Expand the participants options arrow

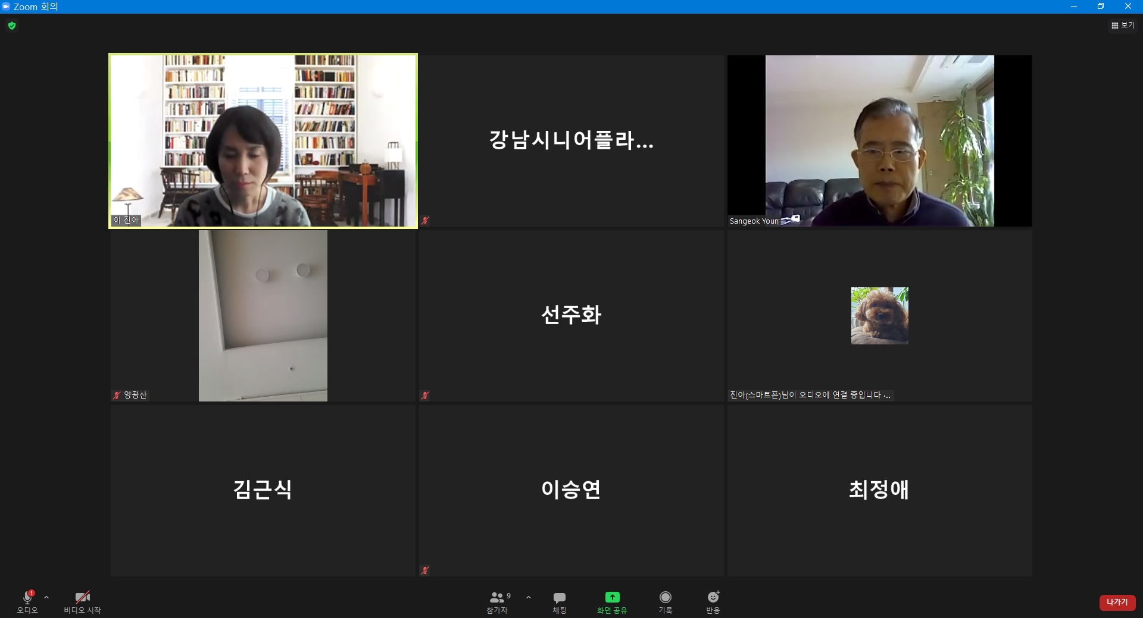coord(529,597)
